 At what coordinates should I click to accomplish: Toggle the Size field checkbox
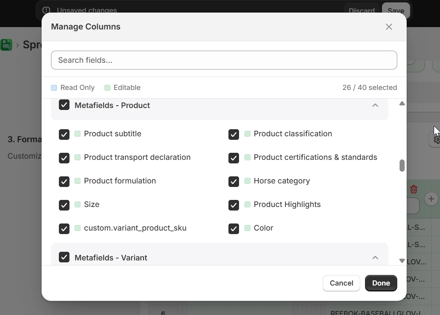[x=64, y=205]
